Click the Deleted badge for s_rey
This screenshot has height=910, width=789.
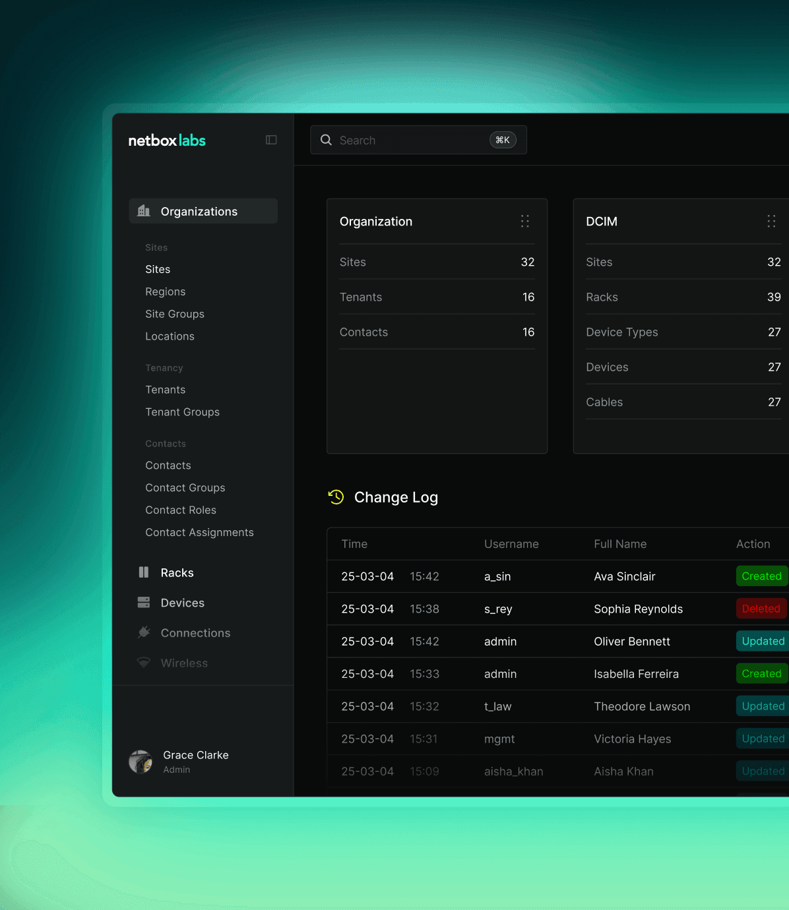(761, 609)
